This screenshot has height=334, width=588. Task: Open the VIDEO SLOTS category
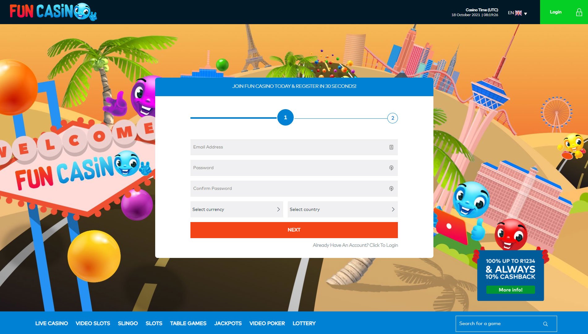(93, 323)
